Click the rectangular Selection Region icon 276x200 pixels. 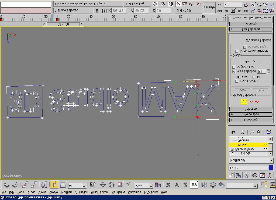pos(63,185)
